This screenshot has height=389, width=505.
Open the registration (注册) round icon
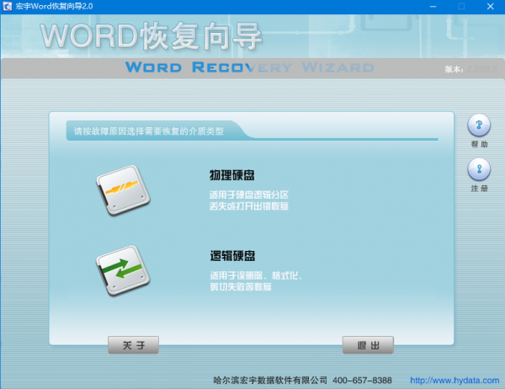[479, 168]
